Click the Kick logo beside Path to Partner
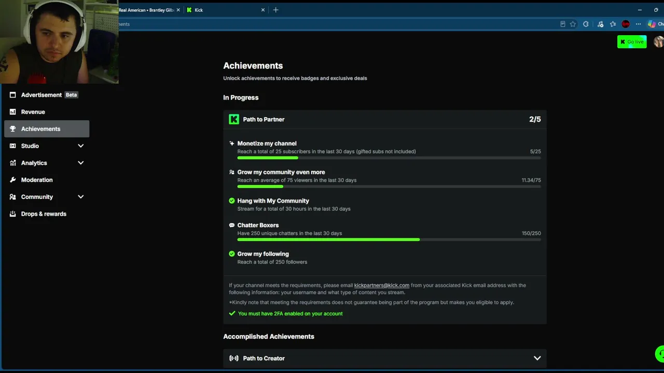 [234, 119]
